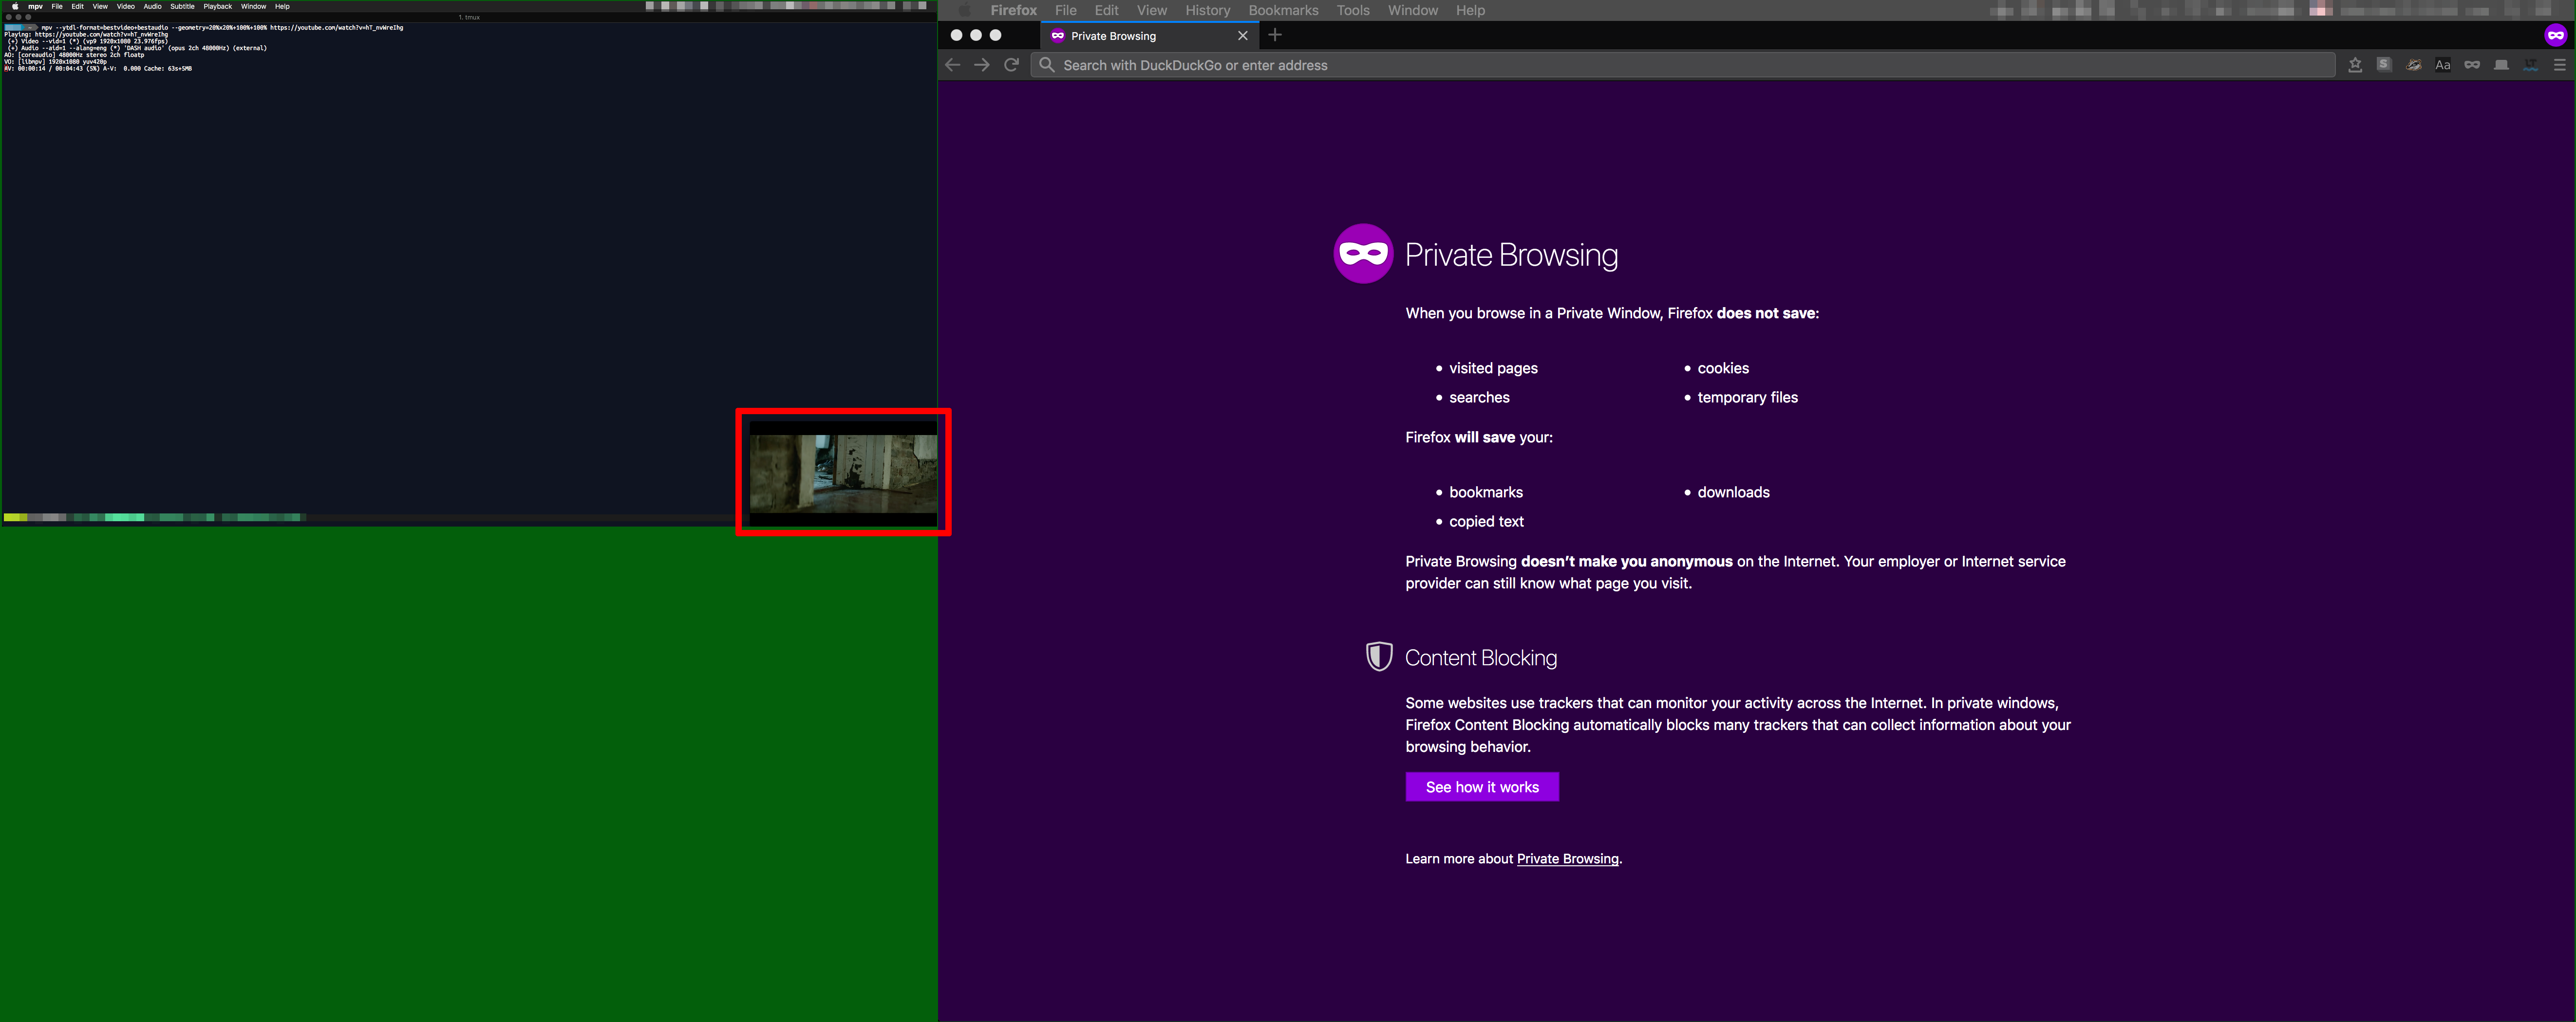Reload the current page

coord(1011,65)
